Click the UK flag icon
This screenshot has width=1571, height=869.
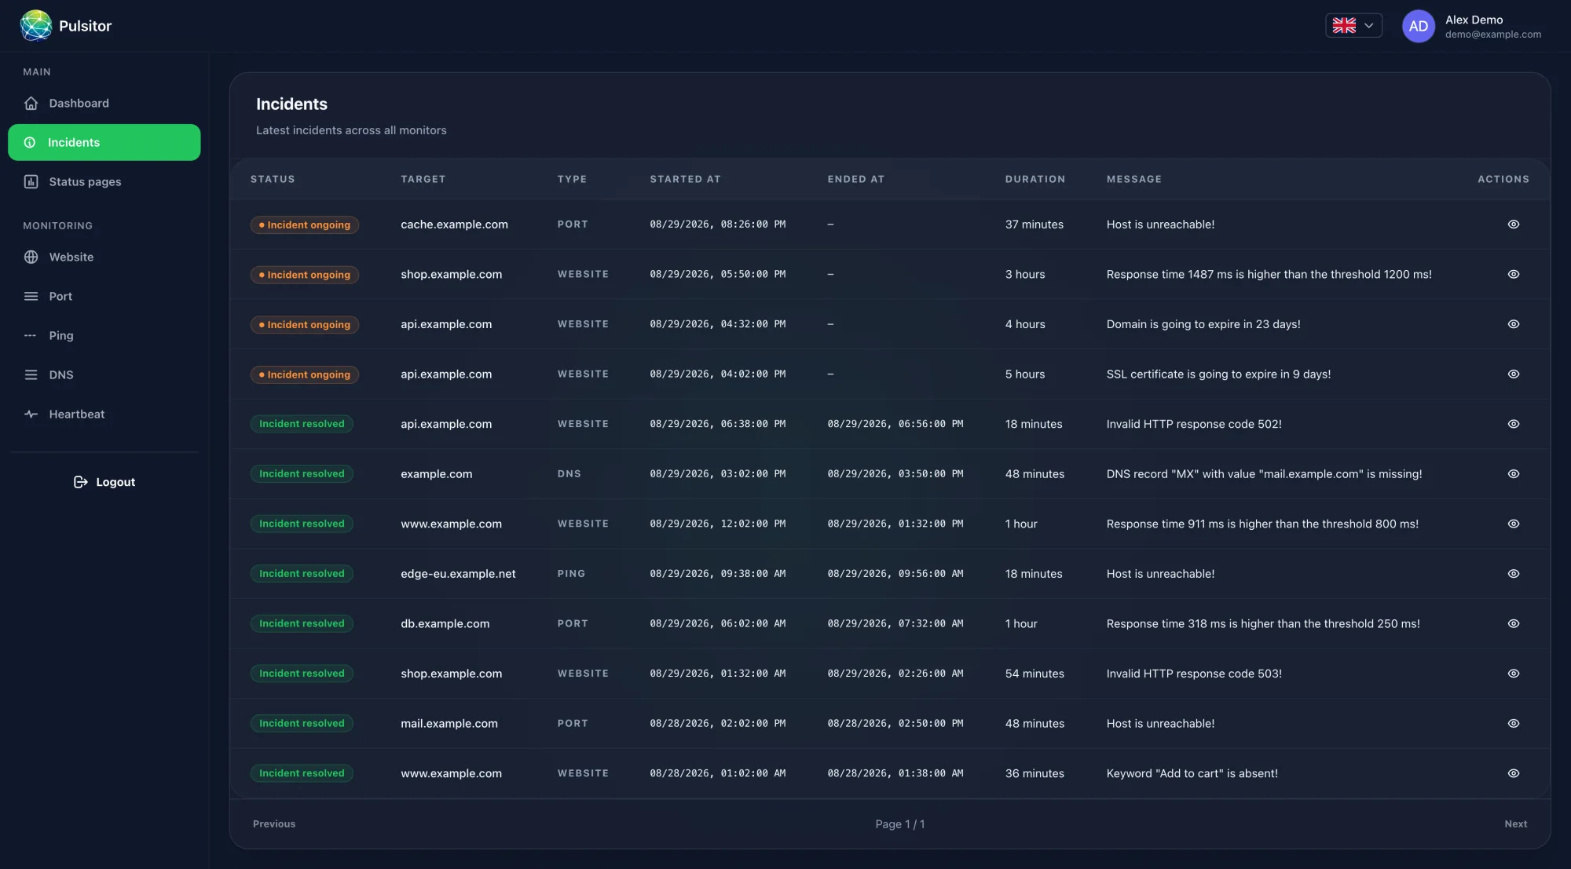1344,26
